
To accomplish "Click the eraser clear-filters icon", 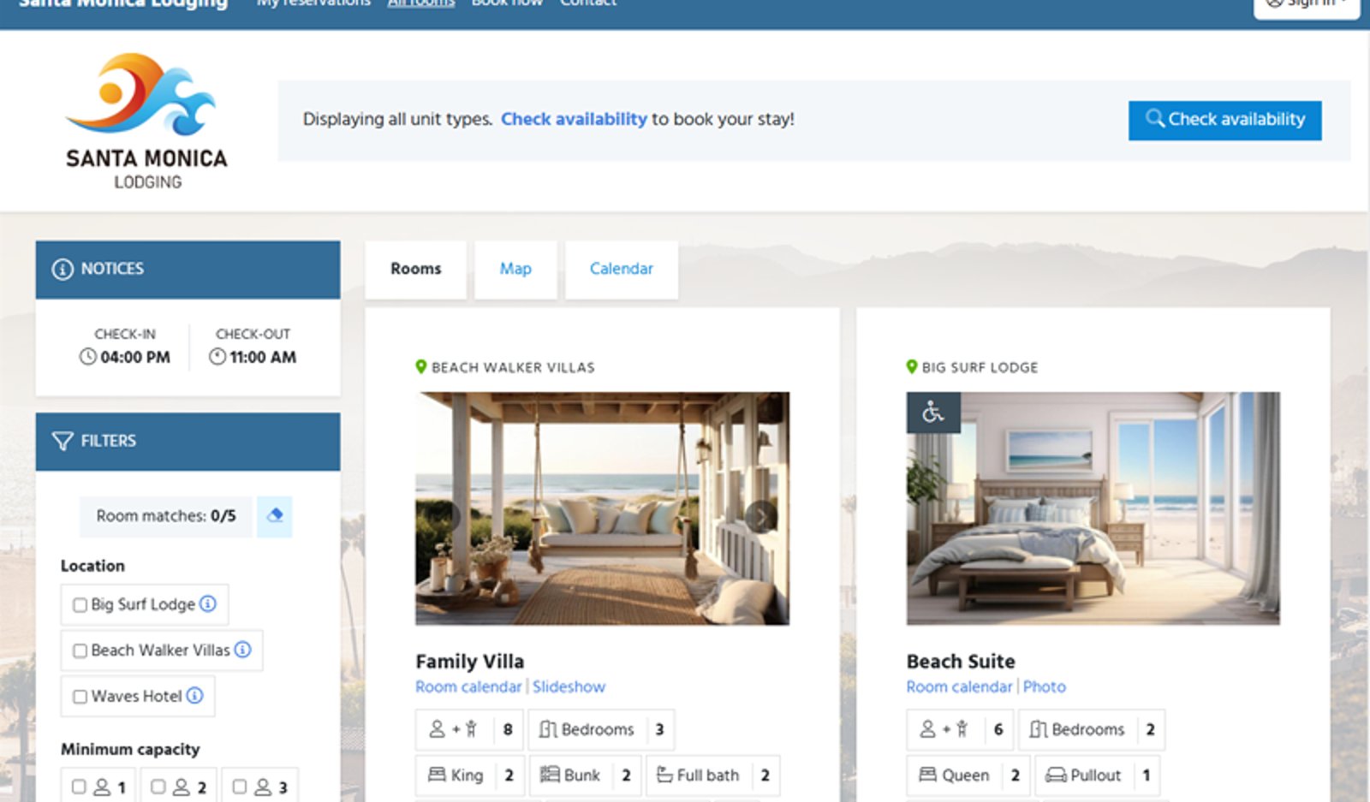I will 275,516.
